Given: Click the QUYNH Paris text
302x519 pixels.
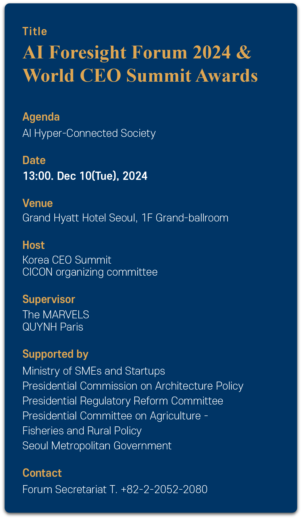Looking at the screenshot, I should click(53, 327).
